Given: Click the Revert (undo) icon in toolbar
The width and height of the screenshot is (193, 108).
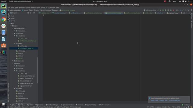Looking at the screenshot, I should pos(188,10).
